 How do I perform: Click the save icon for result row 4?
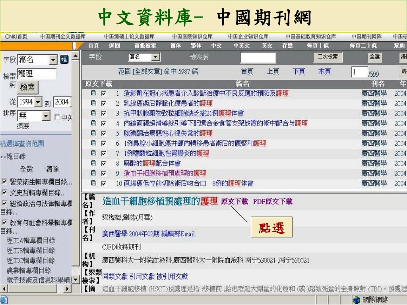coord(94,123)
